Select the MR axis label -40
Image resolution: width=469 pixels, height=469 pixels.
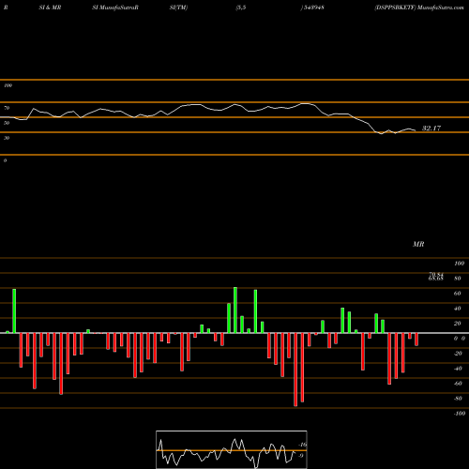[458, 369]
